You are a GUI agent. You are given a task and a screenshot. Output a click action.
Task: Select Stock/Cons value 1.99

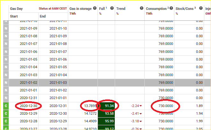coord(199,121)
